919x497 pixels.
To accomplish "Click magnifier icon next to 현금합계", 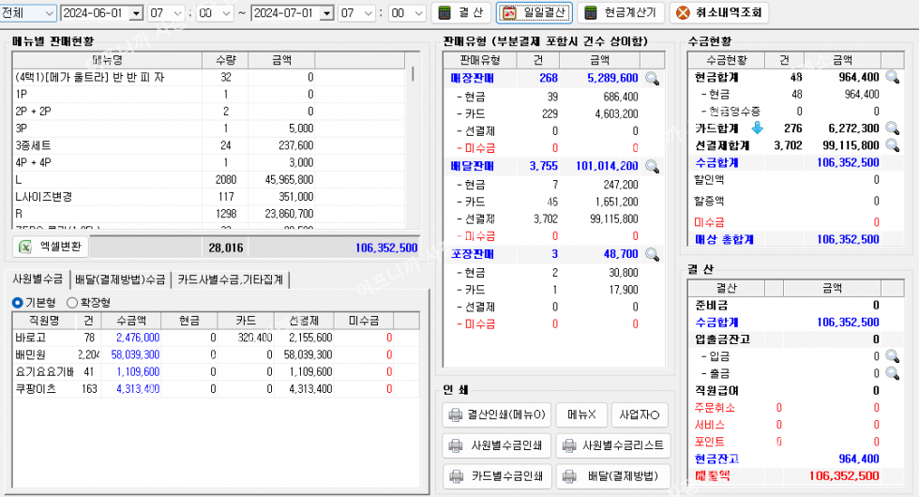I will click(x=892, y=78).
